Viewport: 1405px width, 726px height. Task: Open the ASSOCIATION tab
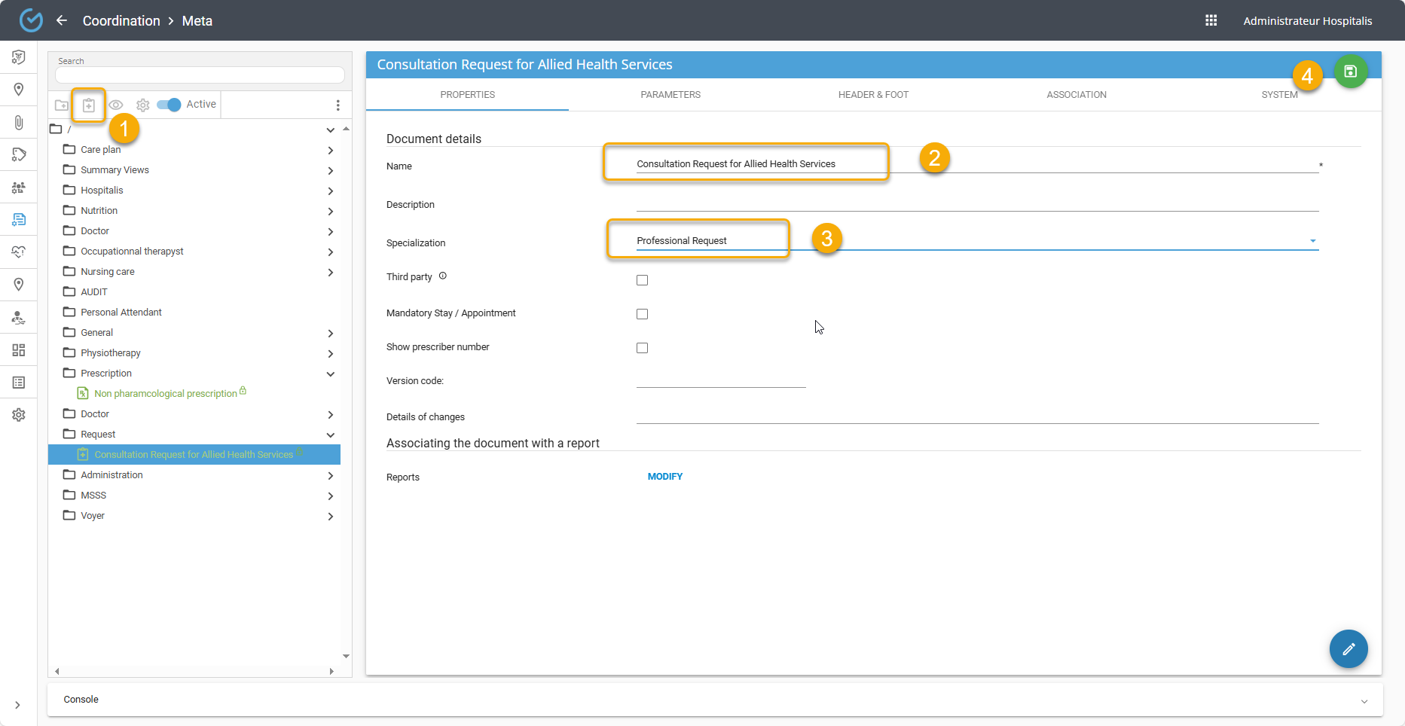tap(1076, 95)
